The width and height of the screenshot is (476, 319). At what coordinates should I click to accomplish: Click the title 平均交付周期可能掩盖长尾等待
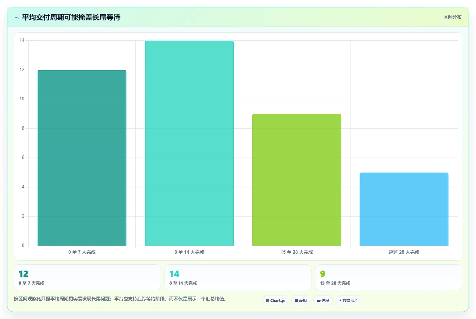(x=71, y=17)
